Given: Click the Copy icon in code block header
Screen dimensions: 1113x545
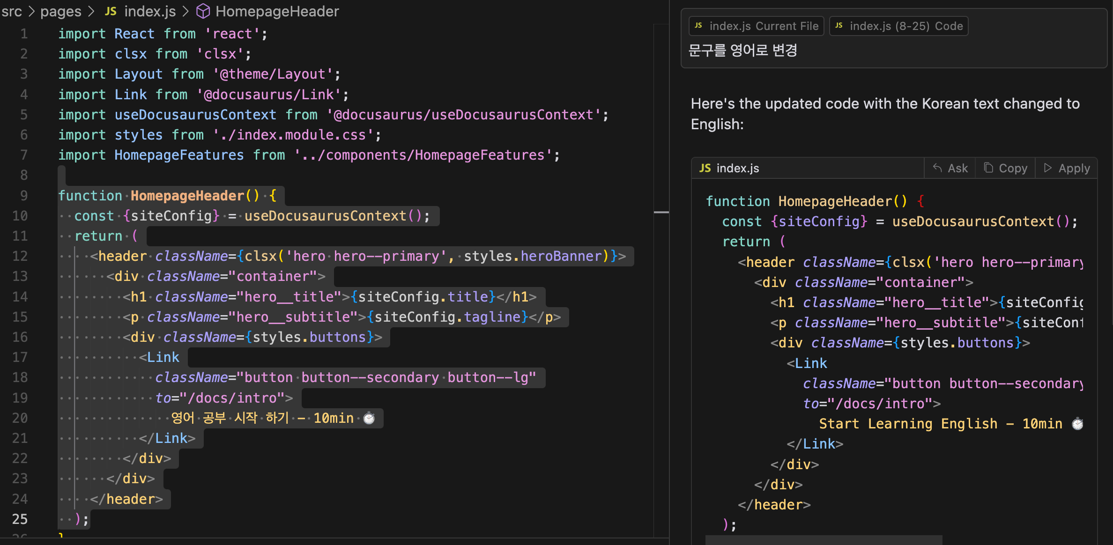Looking at the screenshot, I should pyautogui.click(x=988, y=168).
